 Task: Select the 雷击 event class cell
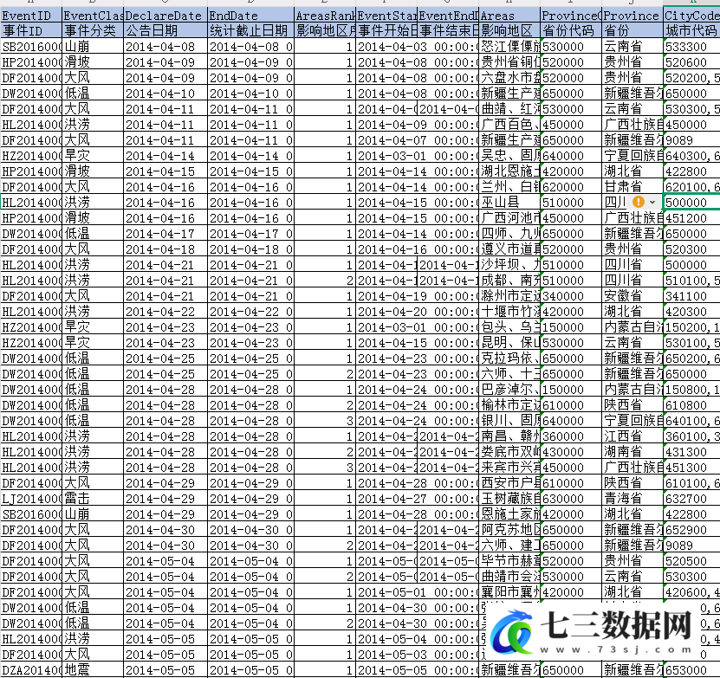coord(93,499)
